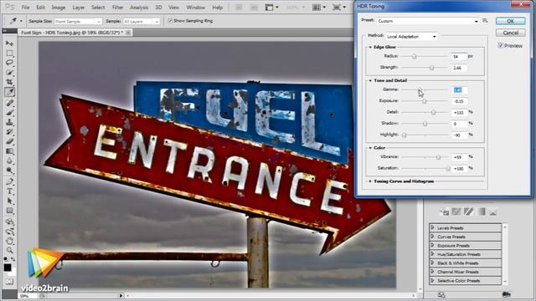Click Cancel in HDR Toning dialog
536x301 pixels.
tap(510, 33)
